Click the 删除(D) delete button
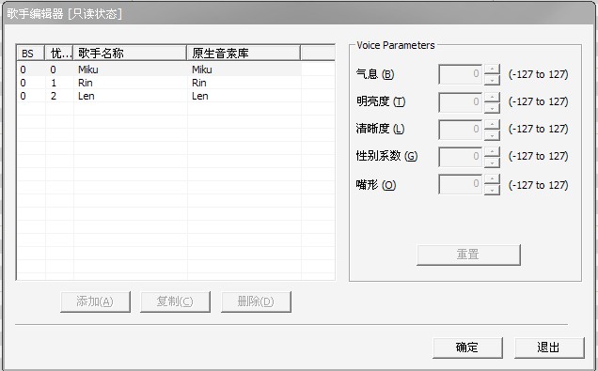 [256, 301]
